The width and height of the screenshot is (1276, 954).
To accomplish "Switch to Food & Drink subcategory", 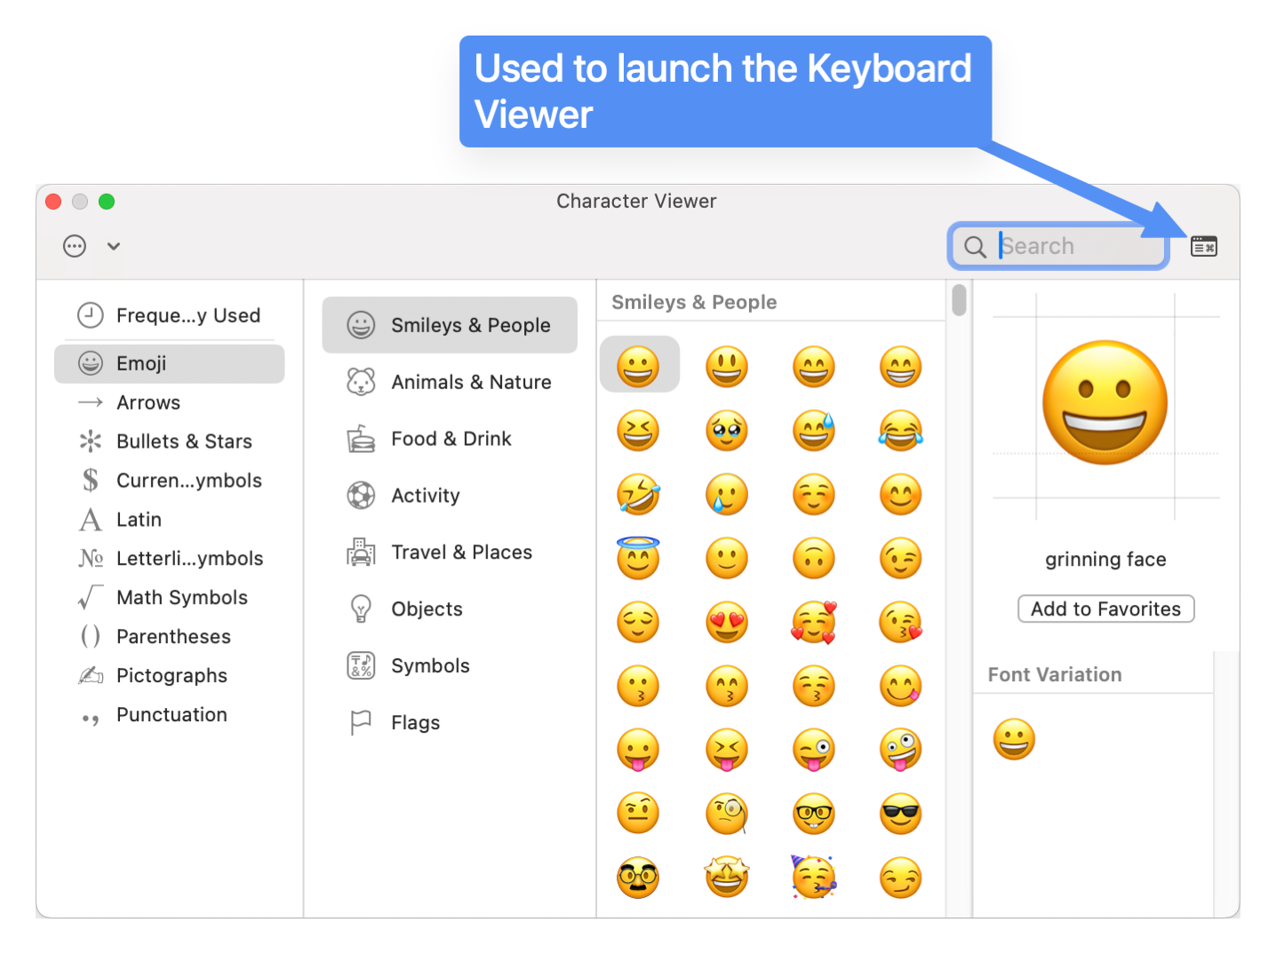I will tap(451, 439).
